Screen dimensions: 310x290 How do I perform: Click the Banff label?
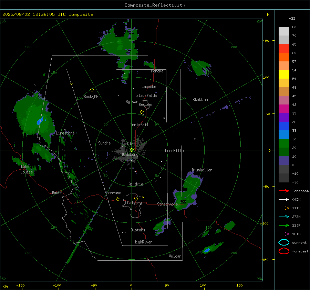[x=57, y=192]
